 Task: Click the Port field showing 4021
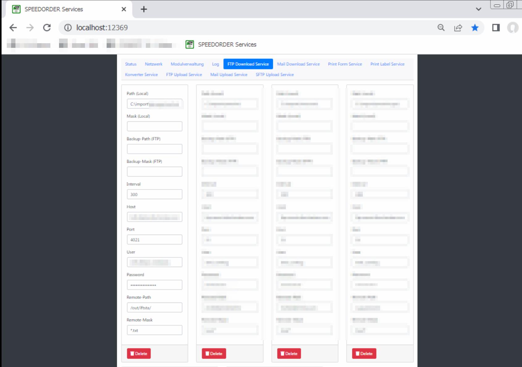pos(155,240)
